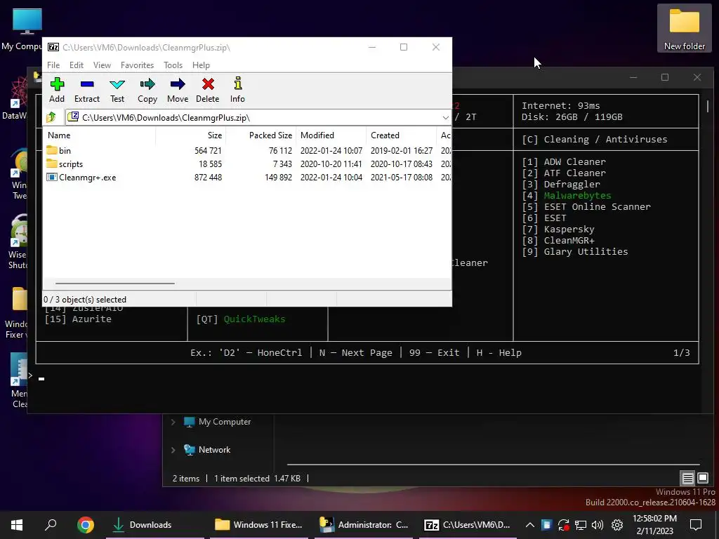719x539 pixels.
Task: Click 'ESET Online Scanner' in console
Action: click(x=597, y=207)
